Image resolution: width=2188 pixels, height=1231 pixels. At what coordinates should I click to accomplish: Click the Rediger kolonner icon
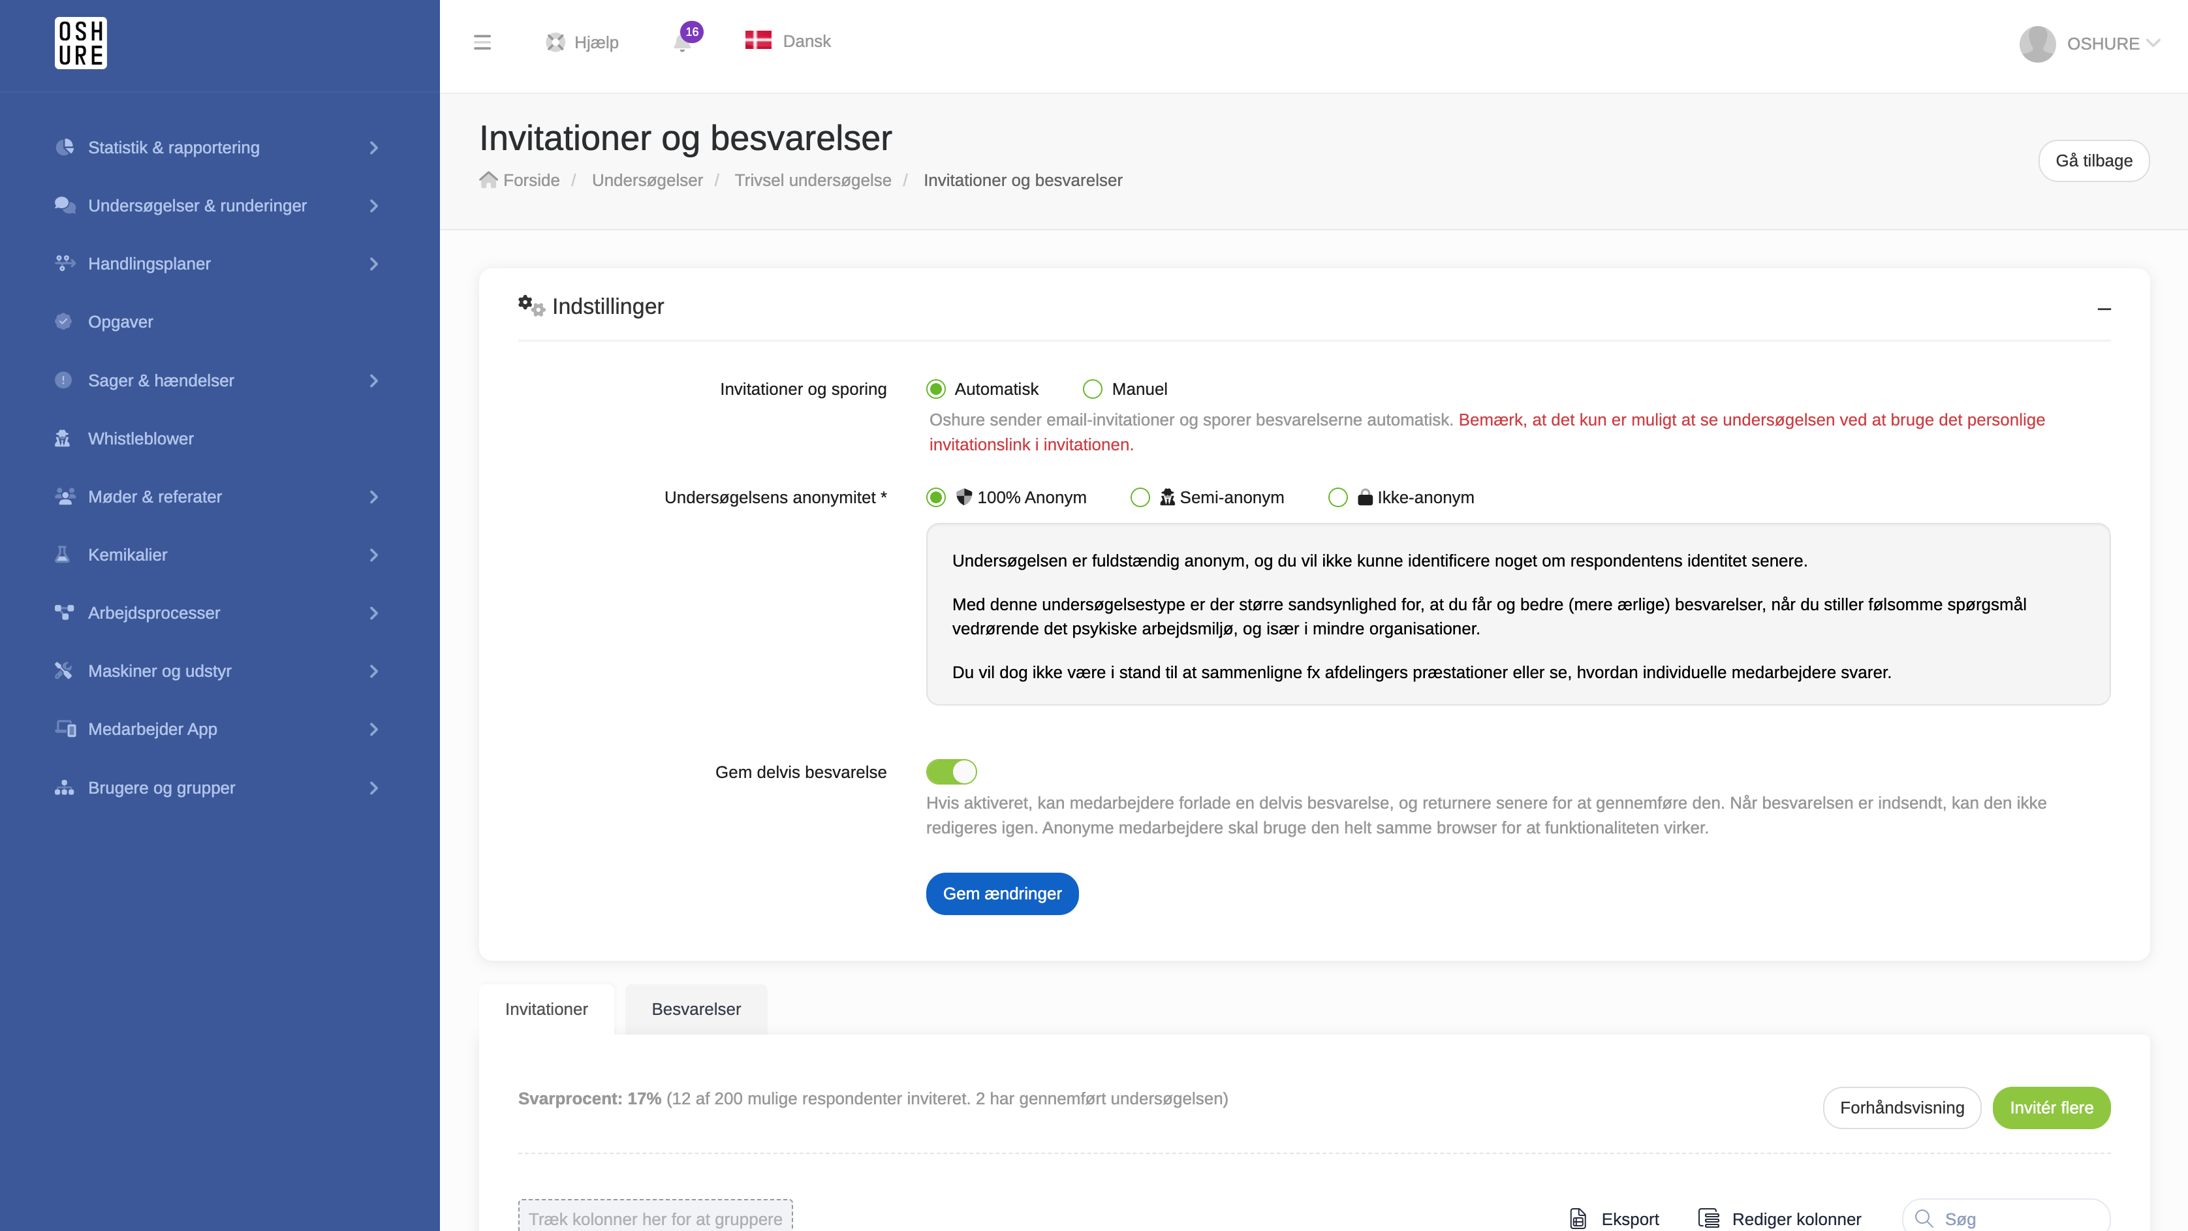(x=1708, y=1218)
